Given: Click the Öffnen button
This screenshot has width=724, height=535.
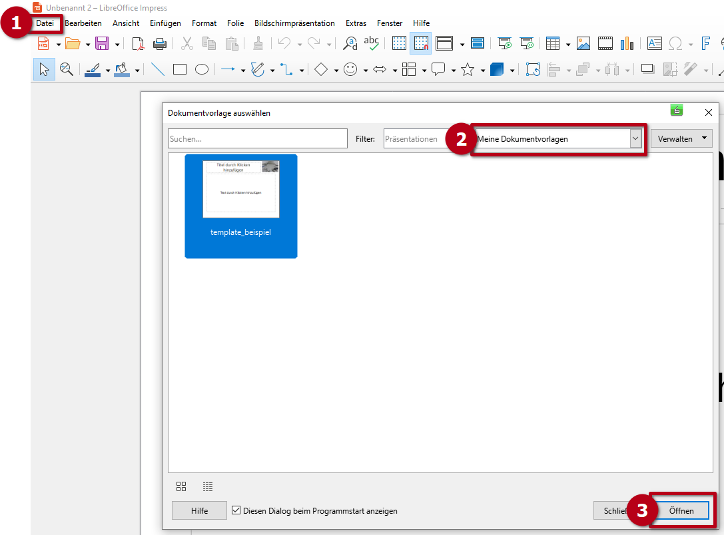Looking at the screenshot, I should tap(681, 510).
